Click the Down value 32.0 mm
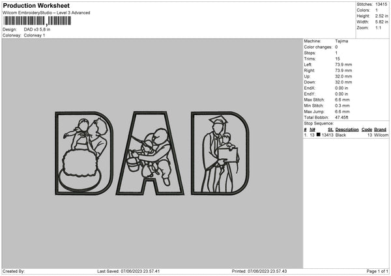391x276 pixels. (x=343, y=82)
